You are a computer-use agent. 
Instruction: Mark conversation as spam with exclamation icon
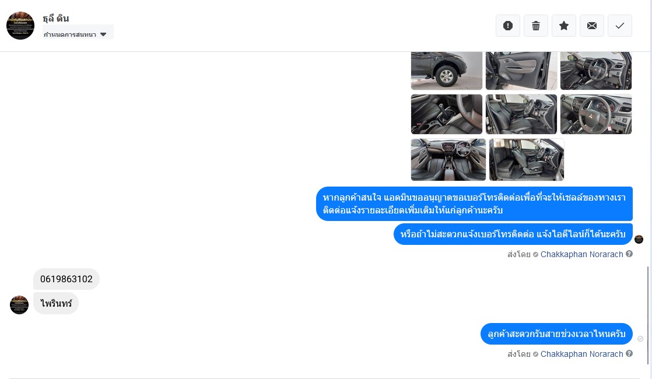[508, 26]
